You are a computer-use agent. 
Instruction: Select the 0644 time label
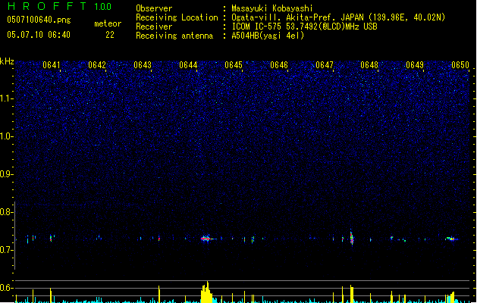(x=188, y=65)
